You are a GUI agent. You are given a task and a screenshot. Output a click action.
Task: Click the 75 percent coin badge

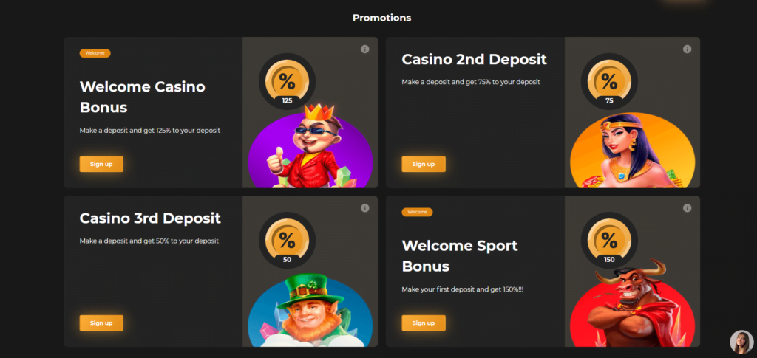click(x=609, y=81)
